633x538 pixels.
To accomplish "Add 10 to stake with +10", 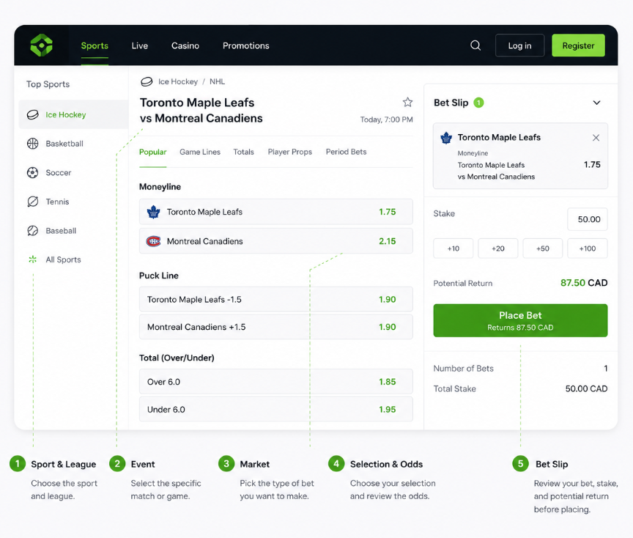I will pyautogui.click(x=454, y=248).
